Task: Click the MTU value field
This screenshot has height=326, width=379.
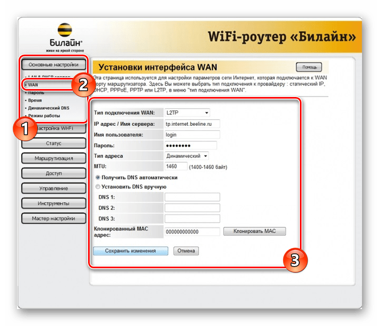Action: point(176,166)
